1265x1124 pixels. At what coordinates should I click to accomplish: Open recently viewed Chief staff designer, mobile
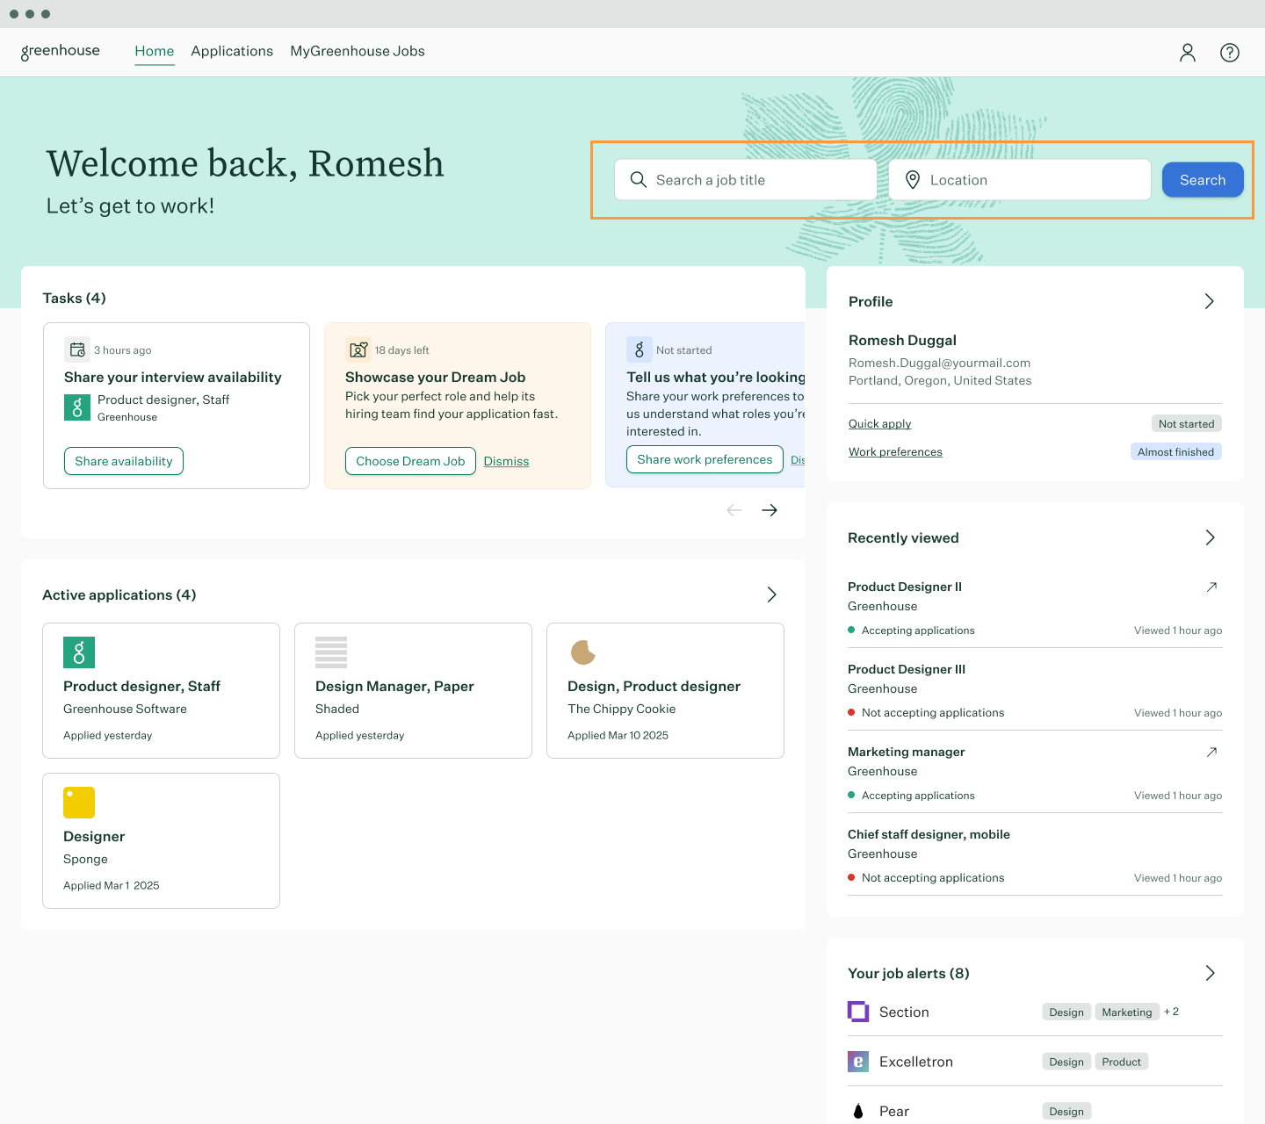(x=929, y=834)
